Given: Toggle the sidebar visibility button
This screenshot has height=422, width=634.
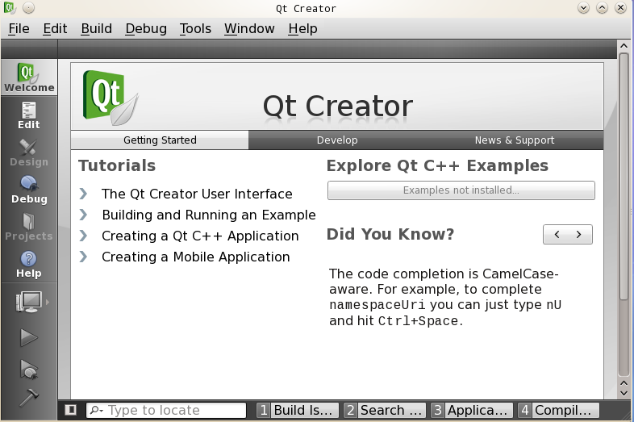Looking at the screenshot, I should tap(71, 410).
